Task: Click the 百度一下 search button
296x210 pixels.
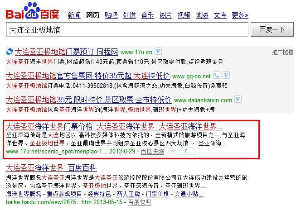Action: (x=272, y=29)
